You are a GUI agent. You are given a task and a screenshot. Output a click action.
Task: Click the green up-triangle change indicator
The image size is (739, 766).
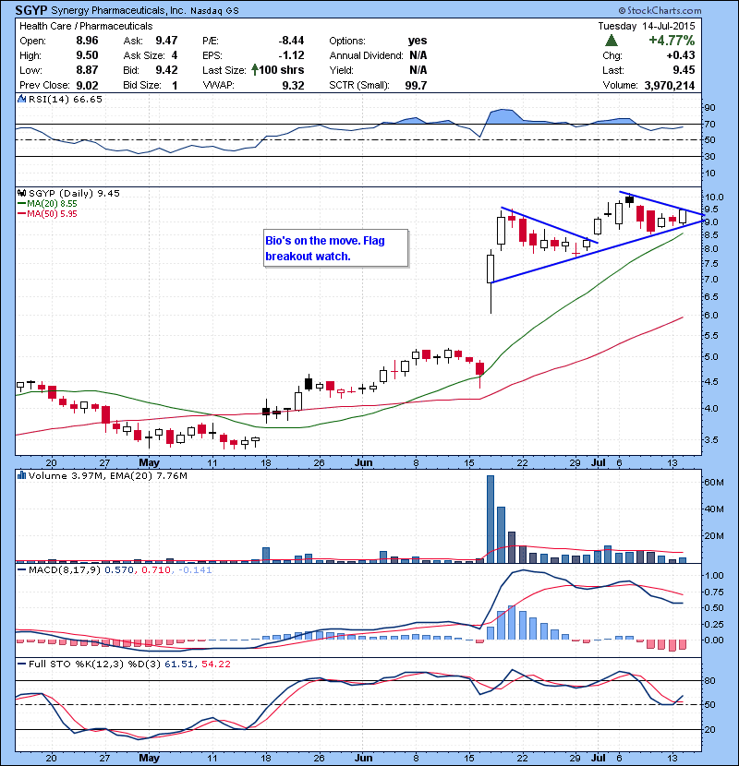(x=612, y=41)
